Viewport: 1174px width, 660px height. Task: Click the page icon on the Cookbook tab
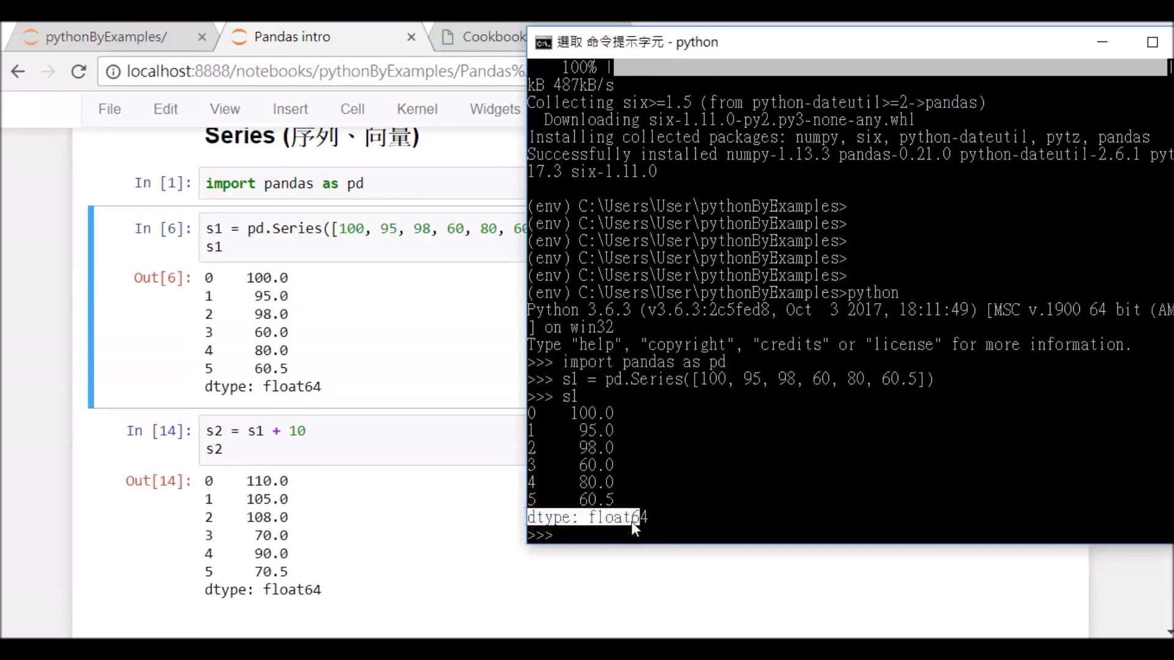coord(447,37)
